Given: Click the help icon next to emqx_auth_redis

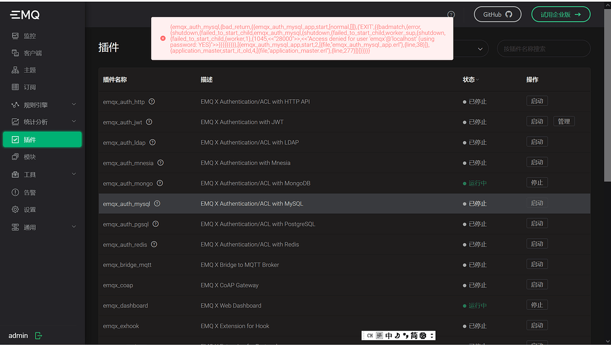Looking at the screenshot, I should tap(153, 244).
